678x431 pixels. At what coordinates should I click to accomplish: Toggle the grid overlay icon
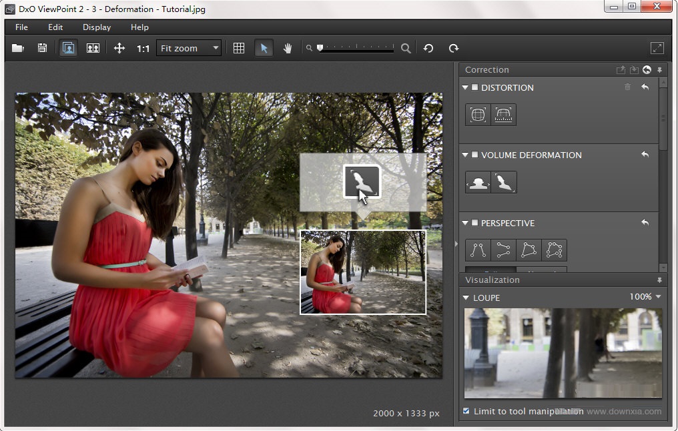[x=239, y=48]
